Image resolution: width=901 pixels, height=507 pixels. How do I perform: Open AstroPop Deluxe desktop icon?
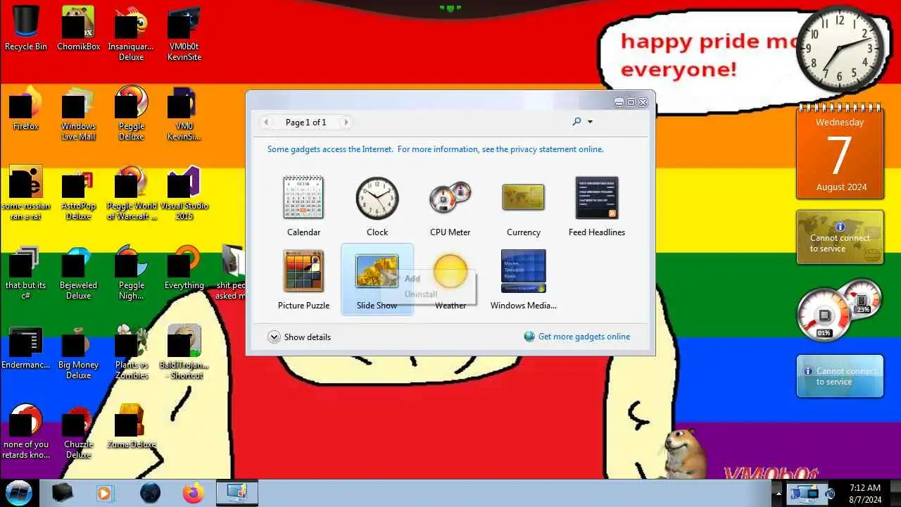[78, 193]
